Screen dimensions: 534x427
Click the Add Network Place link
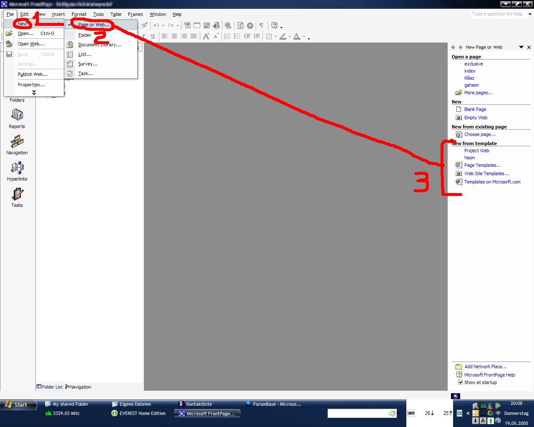tap(486, 367)
